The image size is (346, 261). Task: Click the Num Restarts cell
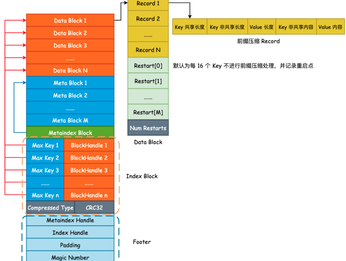click(148, 128)
